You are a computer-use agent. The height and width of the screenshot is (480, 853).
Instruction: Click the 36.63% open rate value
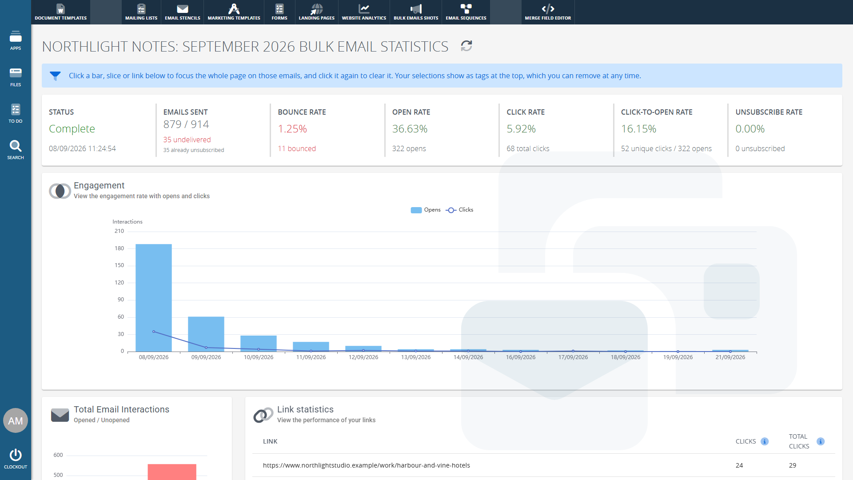coord(410,129)
